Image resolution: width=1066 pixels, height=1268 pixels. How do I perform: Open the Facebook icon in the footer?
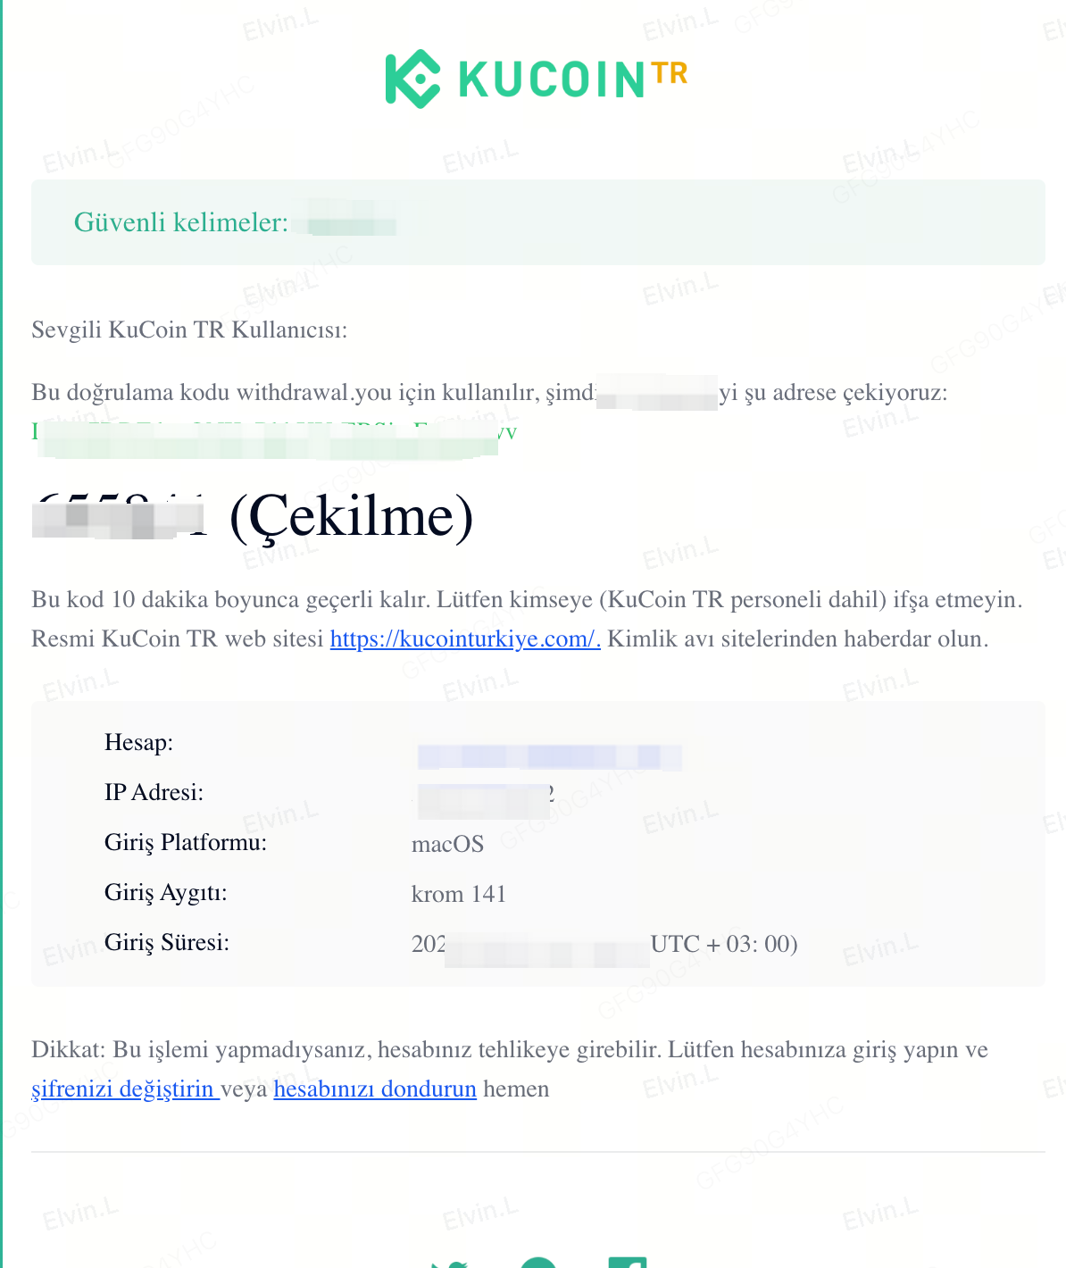(x=627, y=1262)
